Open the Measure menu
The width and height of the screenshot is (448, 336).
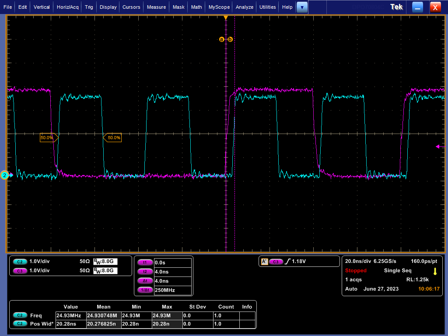(x=156, y=7)
